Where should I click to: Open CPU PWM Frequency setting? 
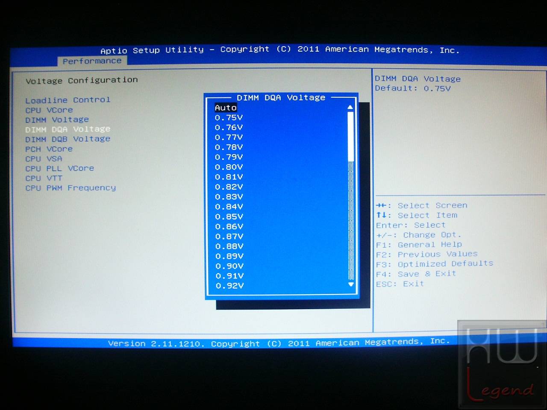pyautogui.click(x=71, y=188)
